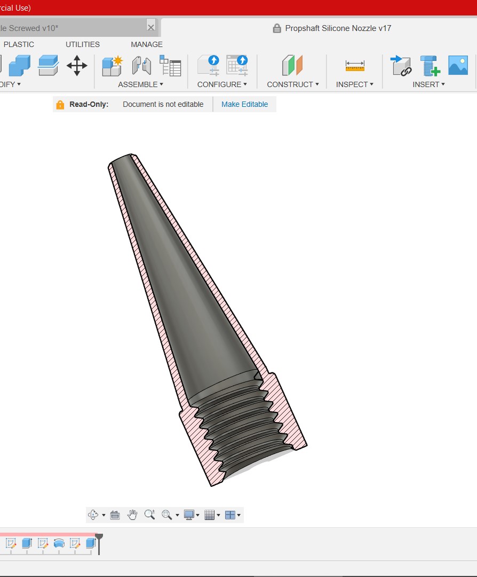Open the Bill of Materials icon
The image size is (477, 577).
pos(170,66)
